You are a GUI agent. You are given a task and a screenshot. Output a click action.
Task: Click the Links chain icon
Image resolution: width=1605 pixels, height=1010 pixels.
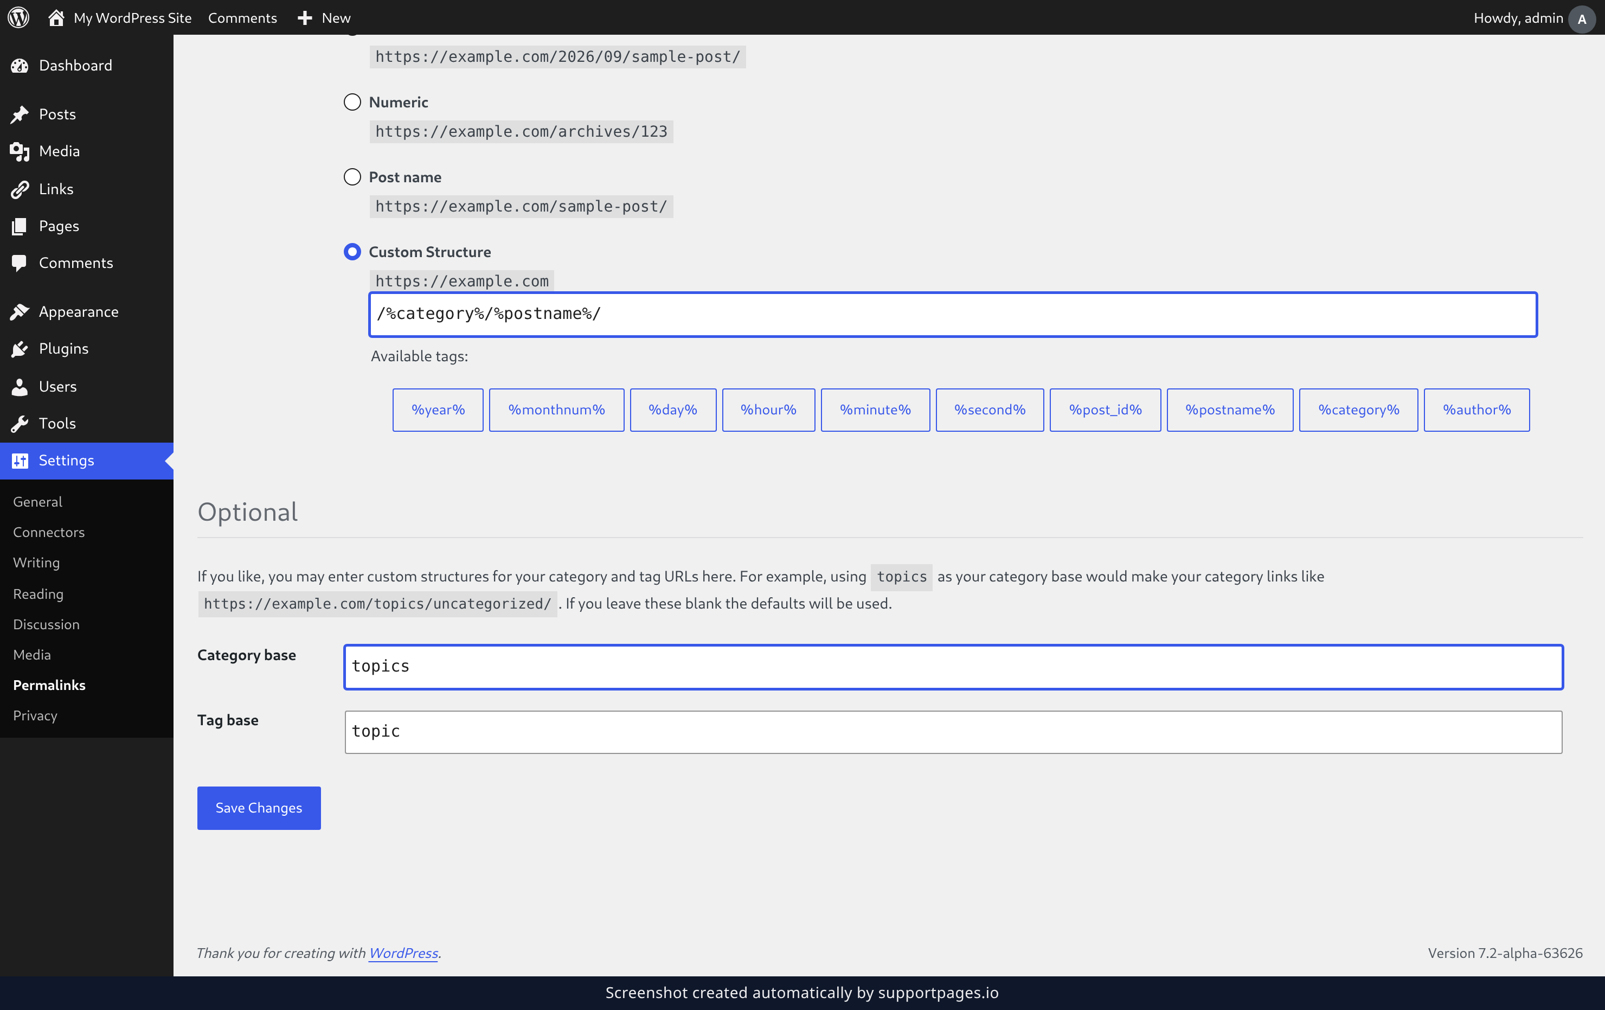coord(20,189)
